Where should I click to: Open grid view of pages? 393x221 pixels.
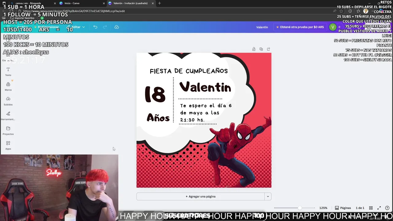pyautogui.click(x=371, y=208)
